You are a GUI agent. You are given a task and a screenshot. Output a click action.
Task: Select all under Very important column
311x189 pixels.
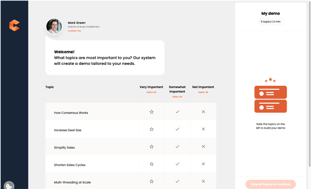pyautogui.click(x=151, y=92)
